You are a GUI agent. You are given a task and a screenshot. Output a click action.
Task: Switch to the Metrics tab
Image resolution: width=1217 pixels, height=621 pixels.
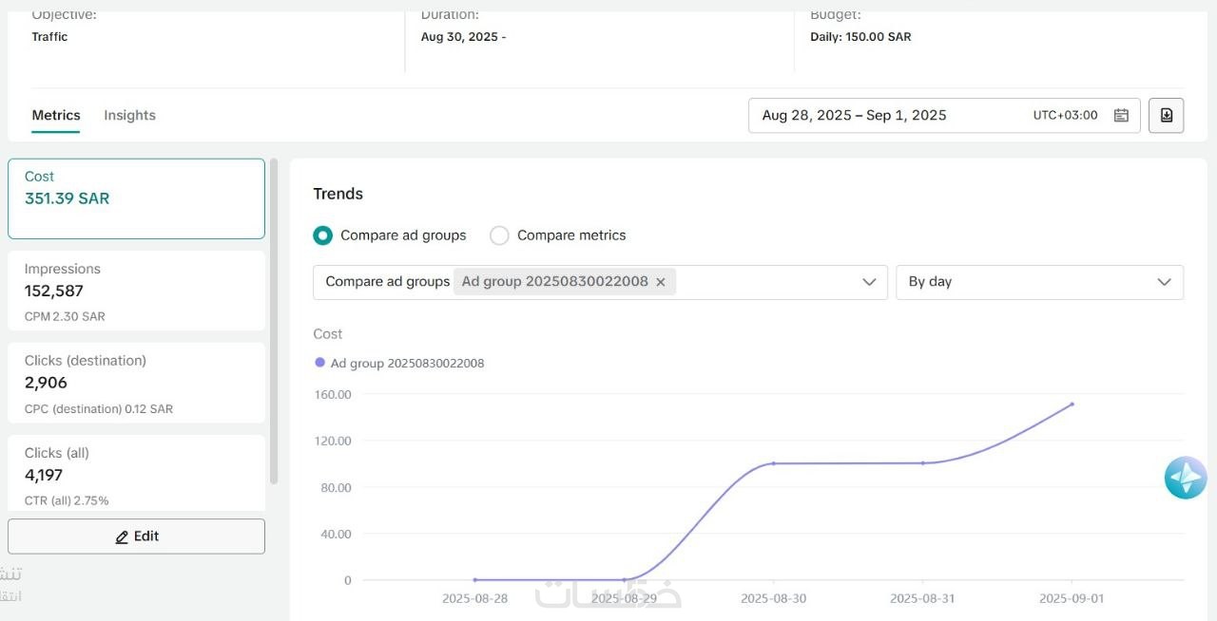click(56, 116)
